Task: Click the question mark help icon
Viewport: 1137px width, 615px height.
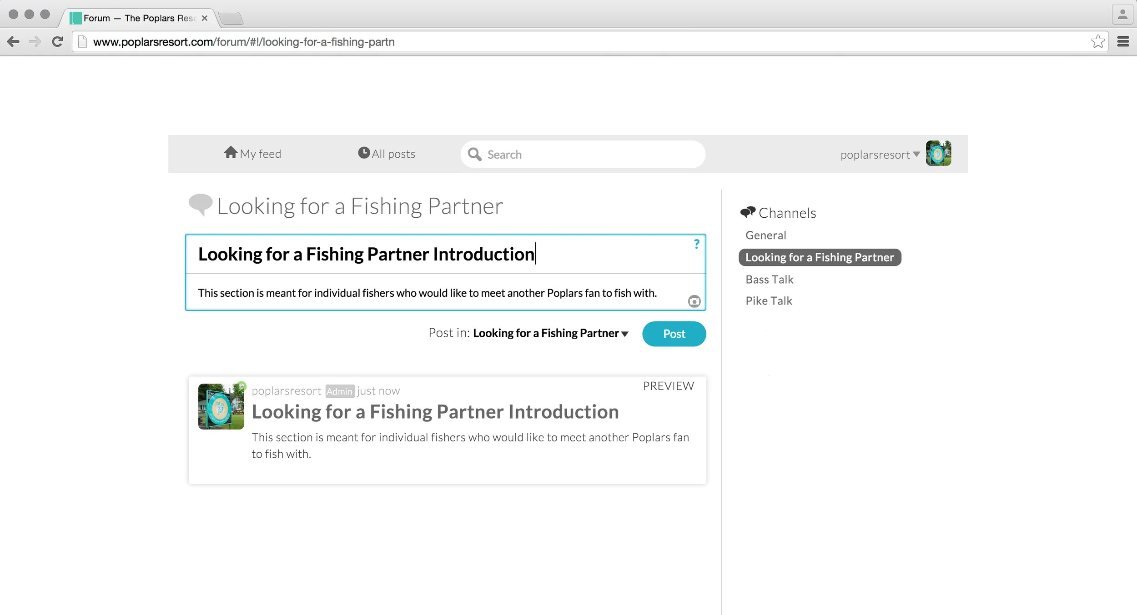Action: pos(696,244)
